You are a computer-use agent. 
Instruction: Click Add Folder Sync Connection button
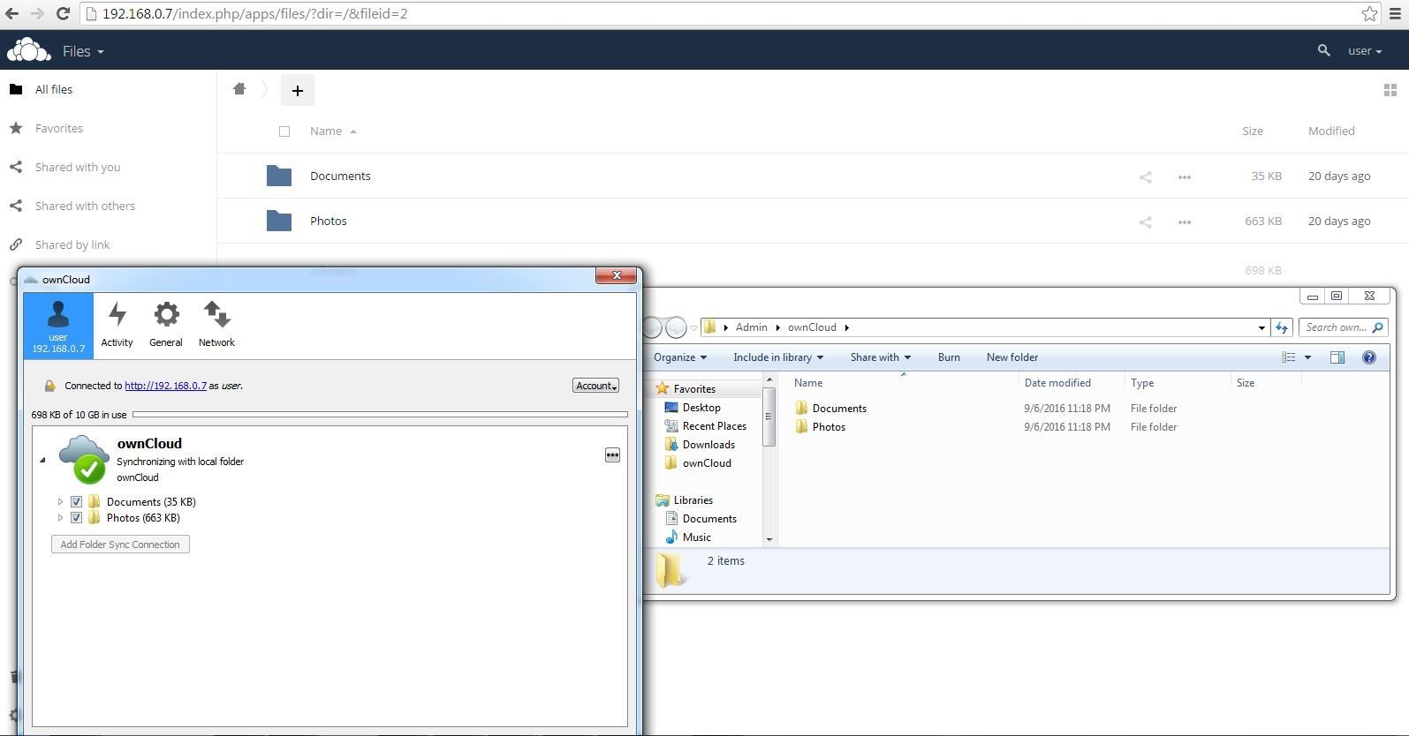[120, 544]
